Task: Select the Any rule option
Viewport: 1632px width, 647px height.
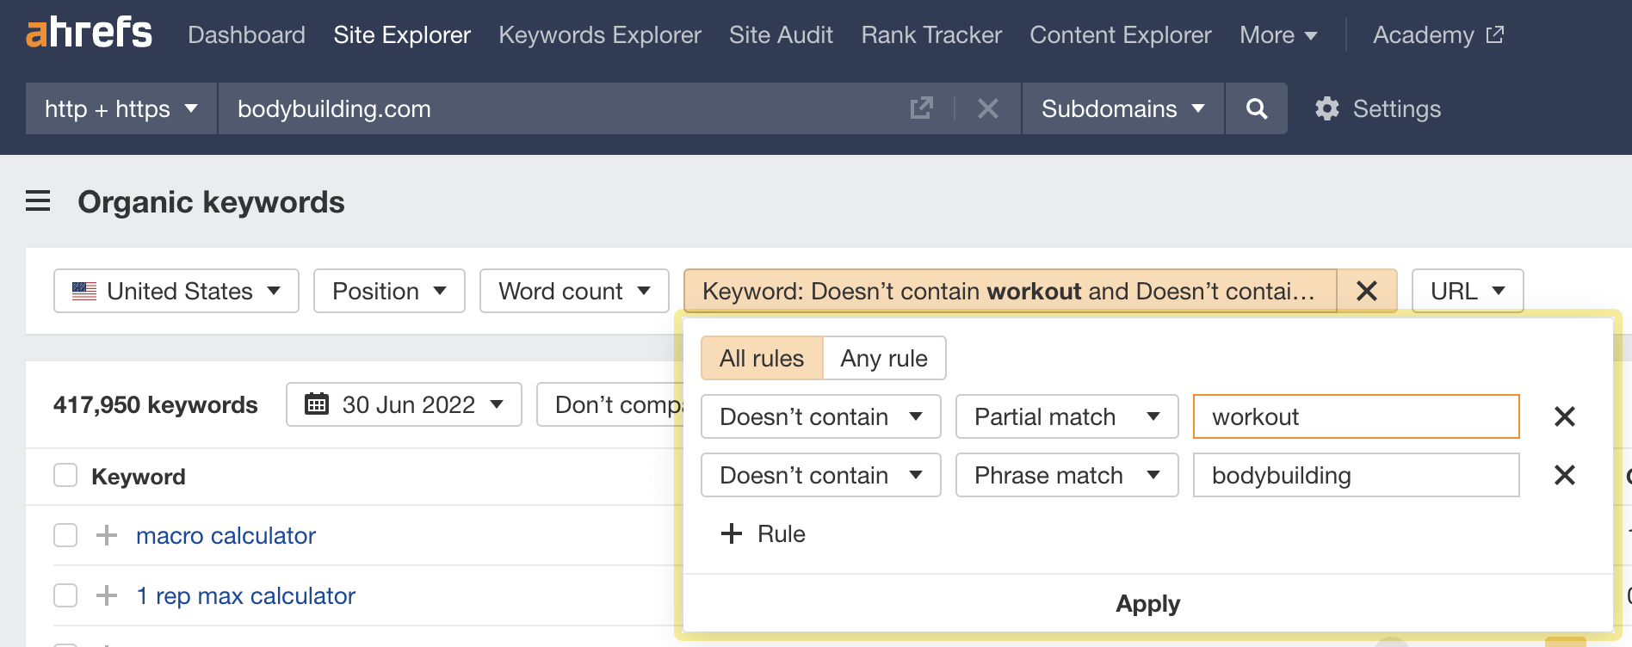Action: click(x=884, y=358)
